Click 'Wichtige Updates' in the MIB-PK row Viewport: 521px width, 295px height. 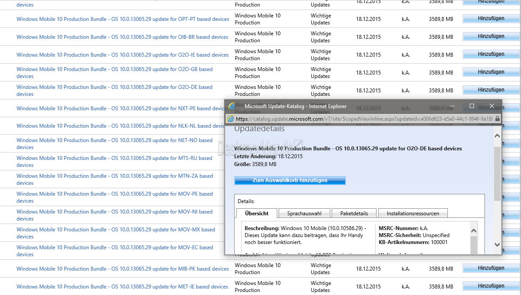pyautogui.click(x=321, y=269)
